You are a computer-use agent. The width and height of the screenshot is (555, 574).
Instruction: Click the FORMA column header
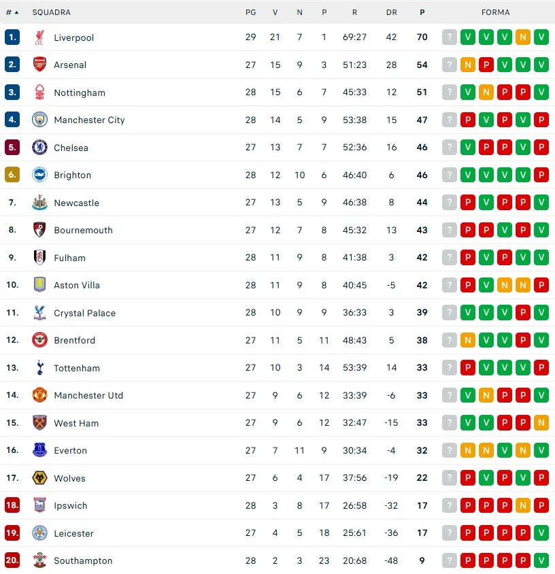494,12
